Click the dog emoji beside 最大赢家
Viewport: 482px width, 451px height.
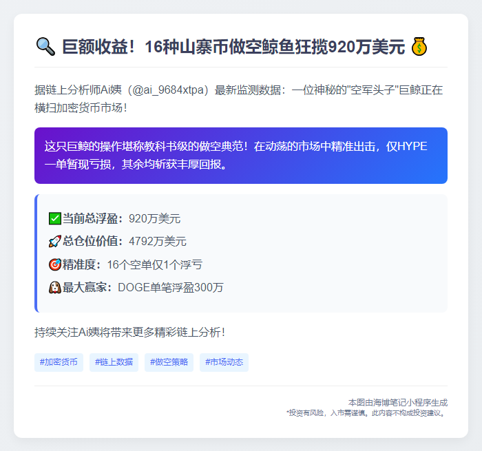pos(55,287)
